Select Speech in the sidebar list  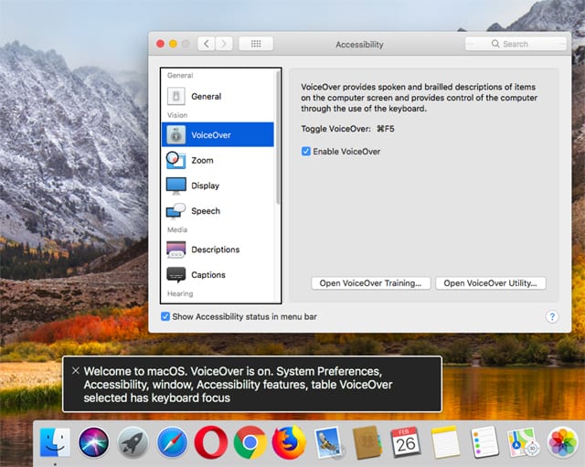(x=218, y=211)
